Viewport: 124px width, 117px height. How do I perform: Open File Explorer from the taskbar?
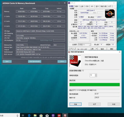pos(35,115)
